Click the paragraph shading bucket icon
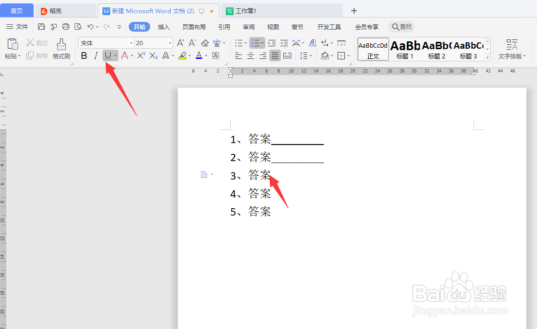 [325, 55]
